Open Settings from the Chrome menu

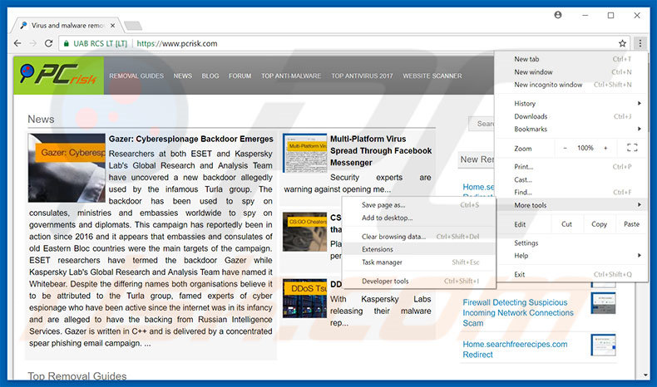[x=571, y=242]
